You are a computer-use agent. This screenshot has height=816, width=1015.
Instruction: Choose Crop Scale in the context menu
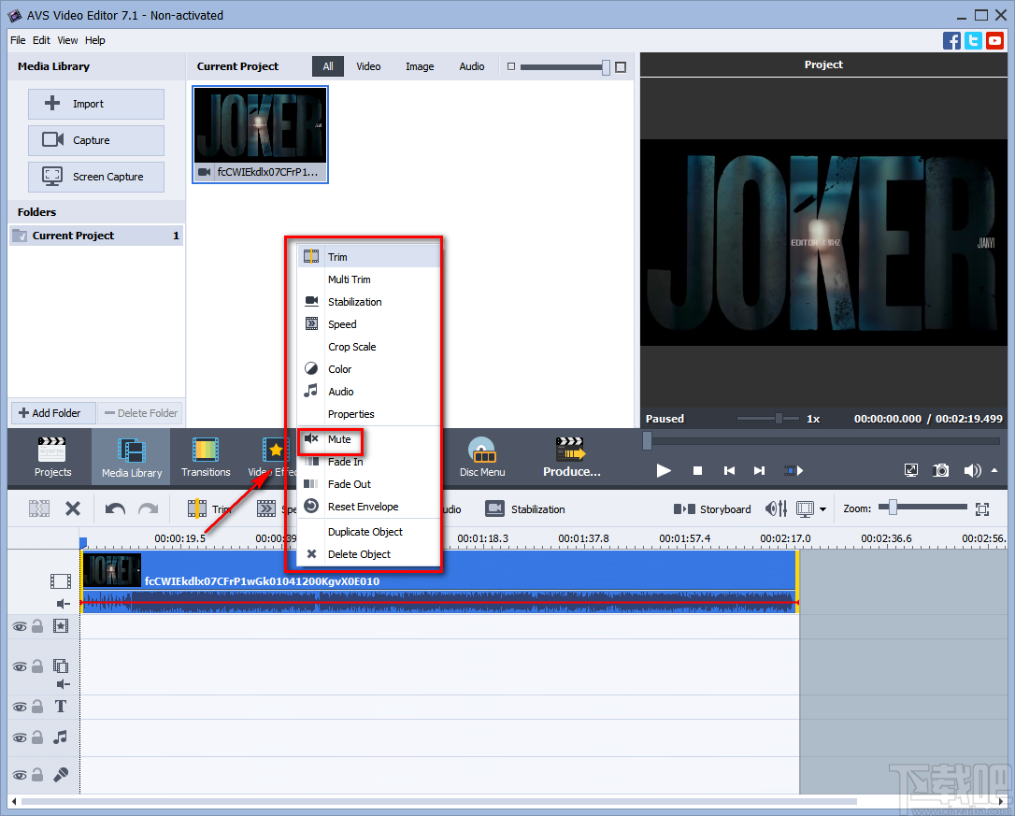[x=369, y=347]
